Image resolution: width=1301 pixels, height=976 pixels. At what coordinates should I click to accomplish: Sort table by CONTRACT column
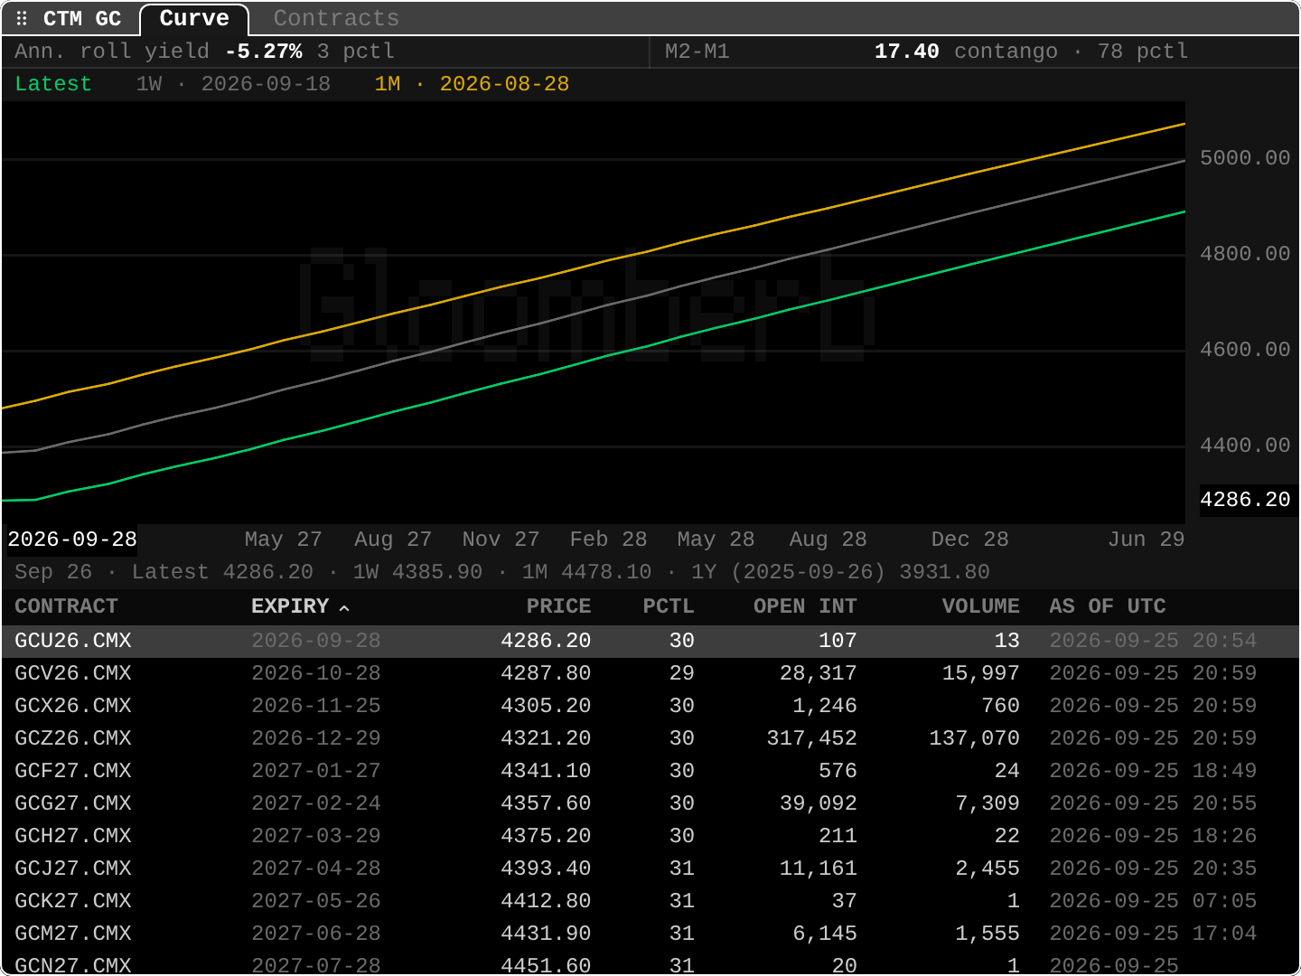coord(66,606)
